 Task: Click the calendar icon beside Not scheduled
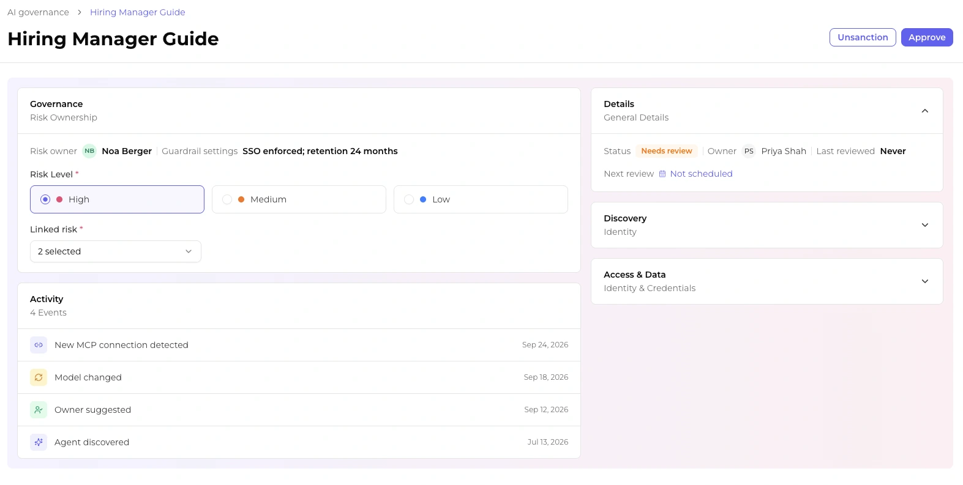(x=662, y=174)
